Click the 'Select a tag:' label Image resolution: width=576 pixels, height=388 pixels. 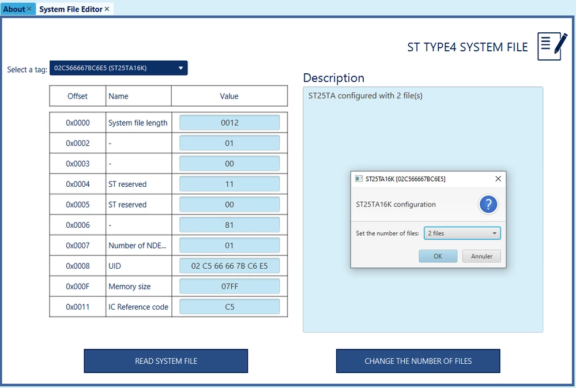pos(27,69)
